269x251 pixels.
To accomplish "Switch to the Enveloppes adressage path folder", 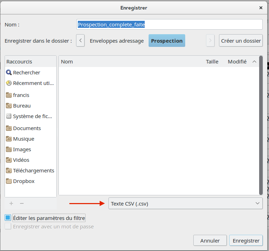I will click(117, 41).
